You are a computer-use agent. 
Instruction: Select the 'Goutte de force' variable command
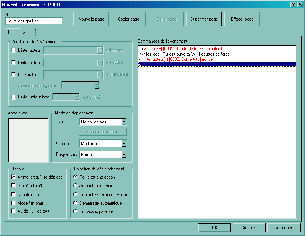point(180,49)
